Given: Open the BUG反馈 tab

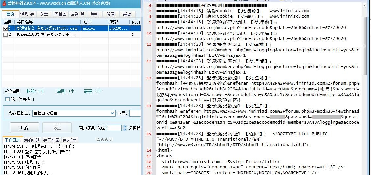Looking at the screenshot, I should pyautogui.click(x=70, y=140).
